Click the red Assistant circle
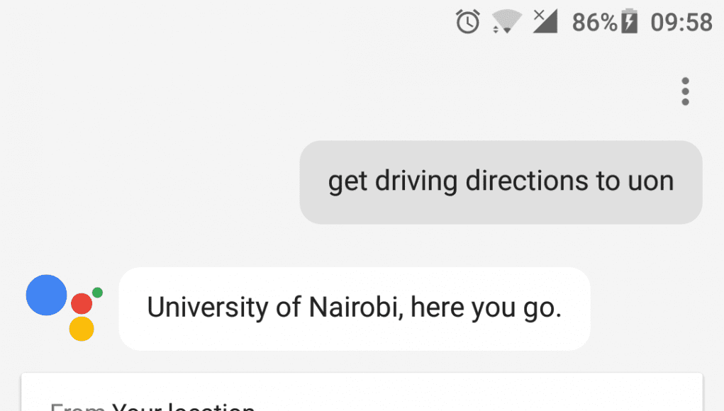724x411 pixels. pos(82,303)
